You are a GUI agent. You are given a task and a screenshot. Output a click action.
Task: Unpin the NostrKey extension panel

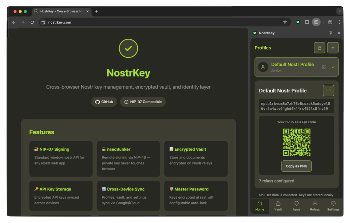pos(331,33)
